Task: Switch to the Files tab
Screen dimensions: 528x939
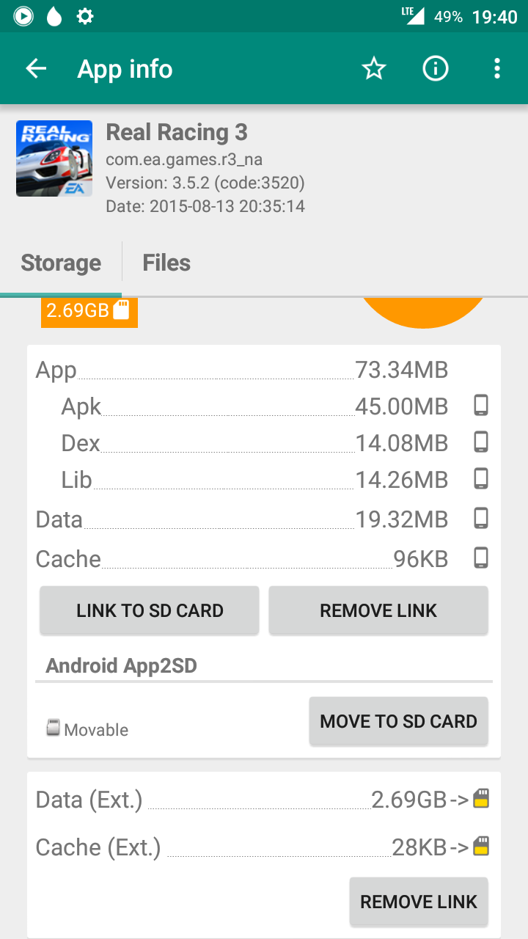Action: pyautogui.click(x=166, y=263)
